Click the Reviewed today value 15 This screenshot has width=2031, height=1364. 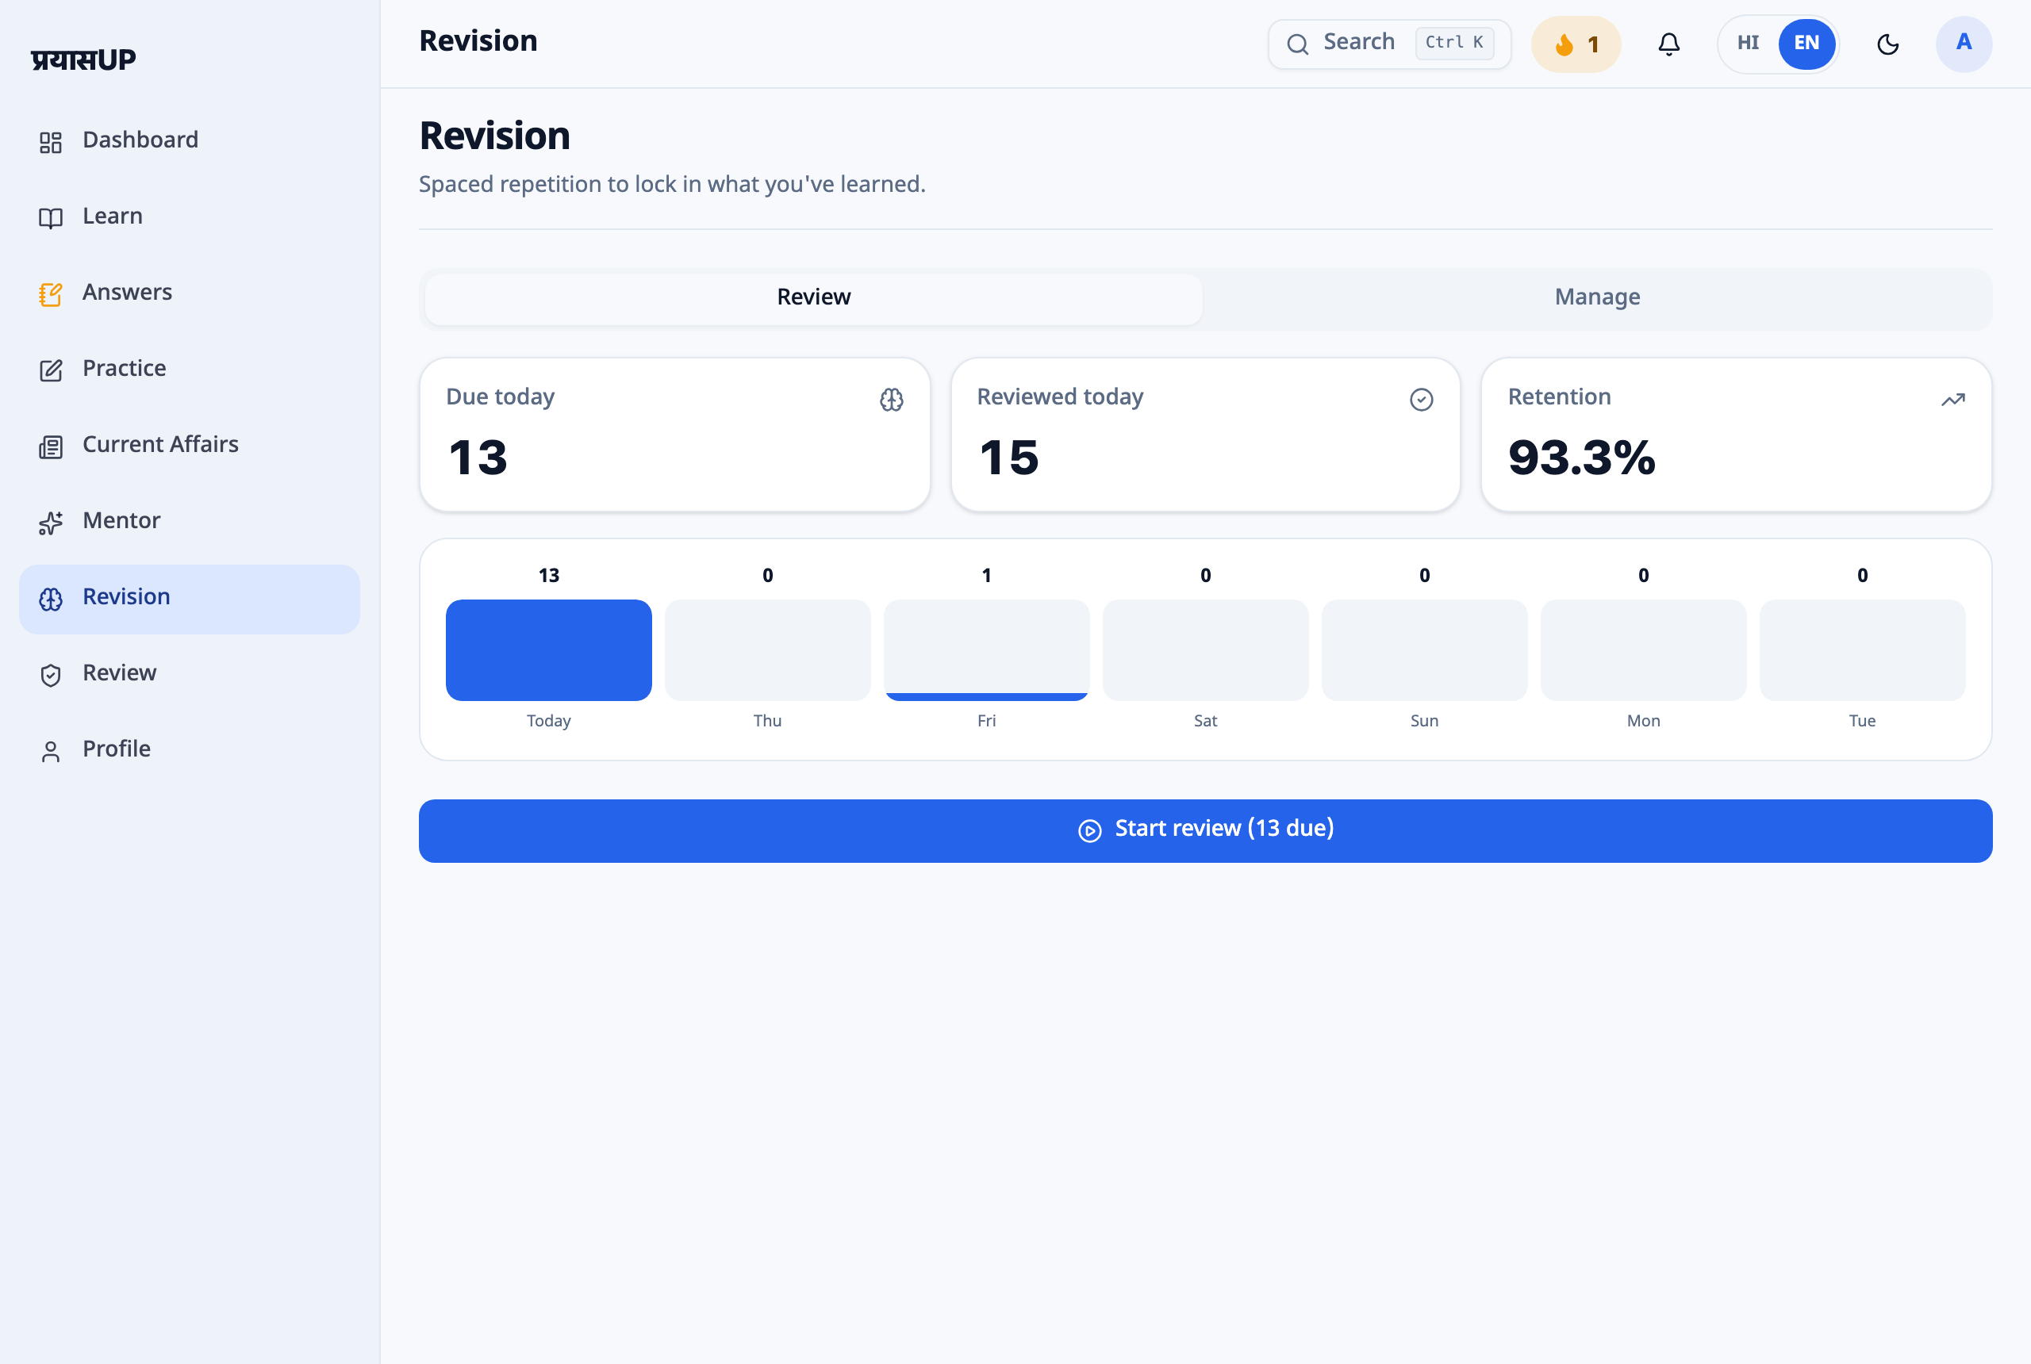point(1008,458)
